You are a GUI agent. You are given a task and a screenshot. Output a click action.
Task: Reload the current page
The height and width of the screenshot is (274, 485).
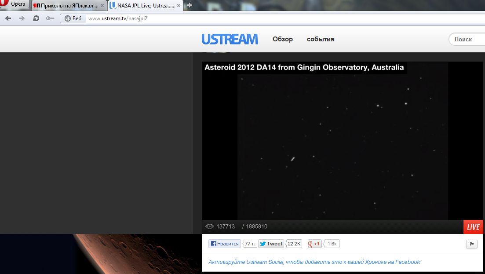(x=36, y=18)
